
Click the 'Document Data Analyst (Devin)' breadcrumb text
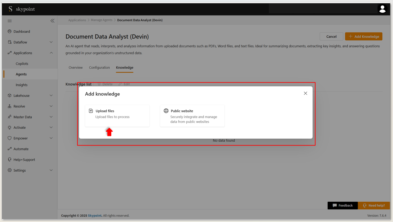click(140, 20)
